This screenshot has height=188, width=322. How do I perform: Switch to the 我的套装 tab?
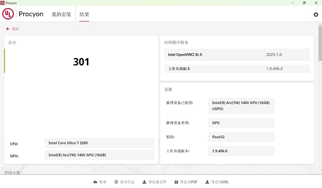pyautogui.click(x=61, y=14)
